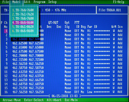This screenshot has height=102, width=129.
Task: Click receive frequency 462.56250 in channel 9
Action: click(x=20, y=64)
